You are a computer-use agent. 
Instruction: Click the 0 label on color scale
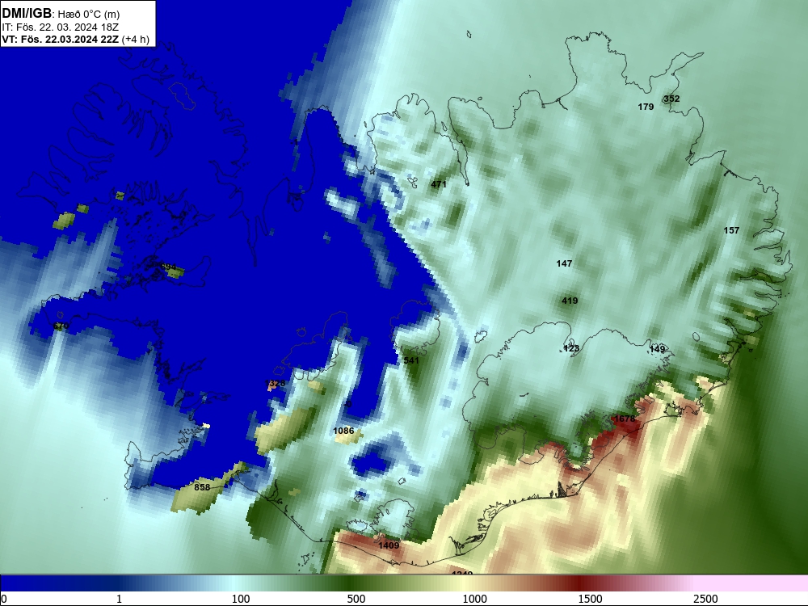click(5, 599)
